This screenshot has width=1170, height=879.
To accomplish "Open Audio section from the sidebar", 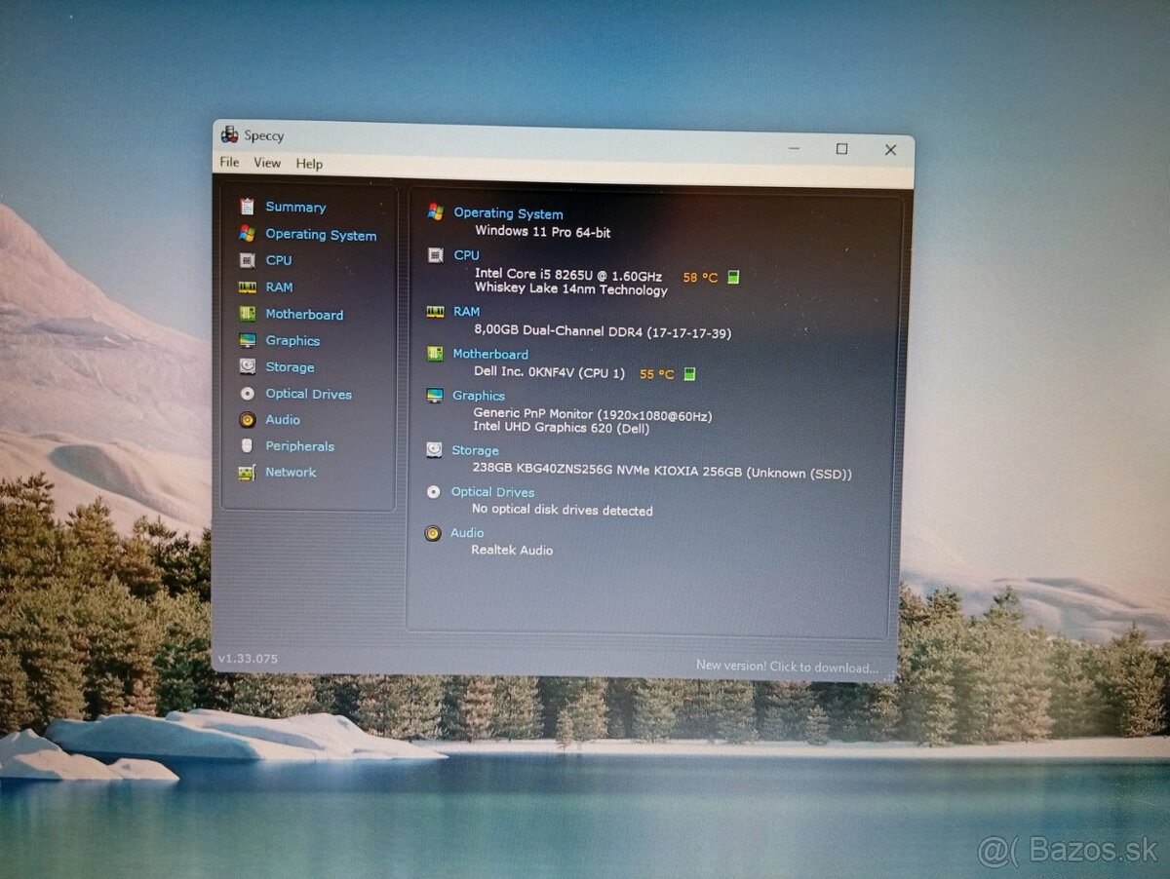I will (x=283, y=420).
